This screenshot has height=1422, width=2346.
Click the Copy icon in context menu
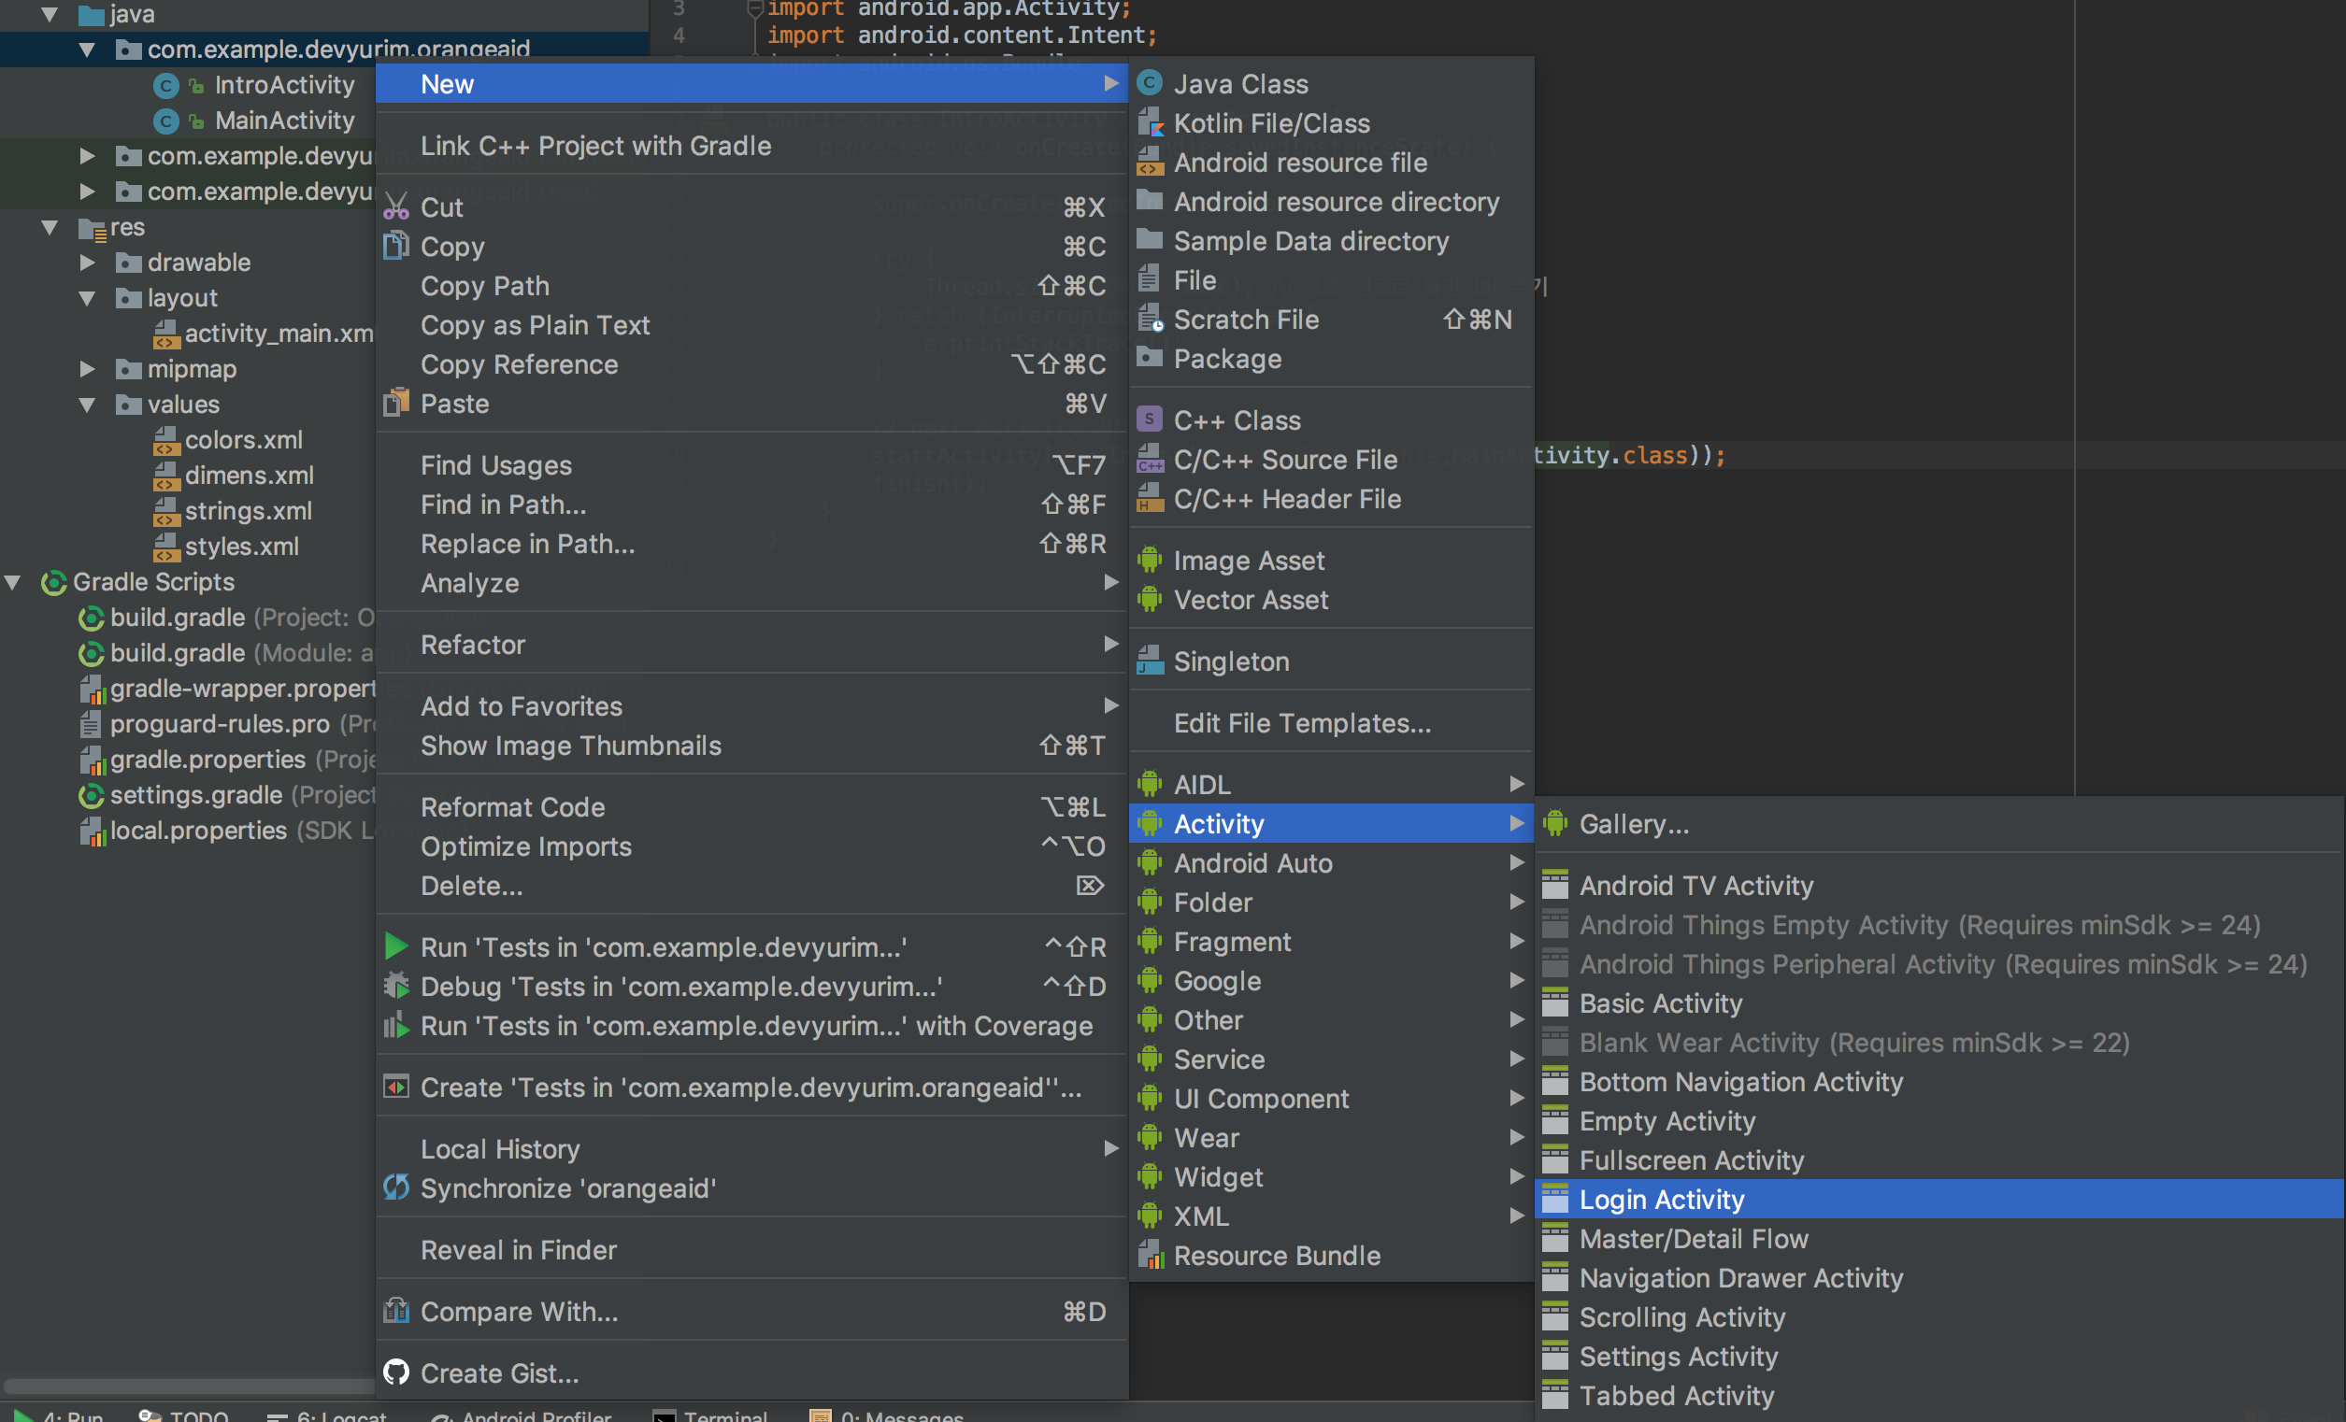396,246
